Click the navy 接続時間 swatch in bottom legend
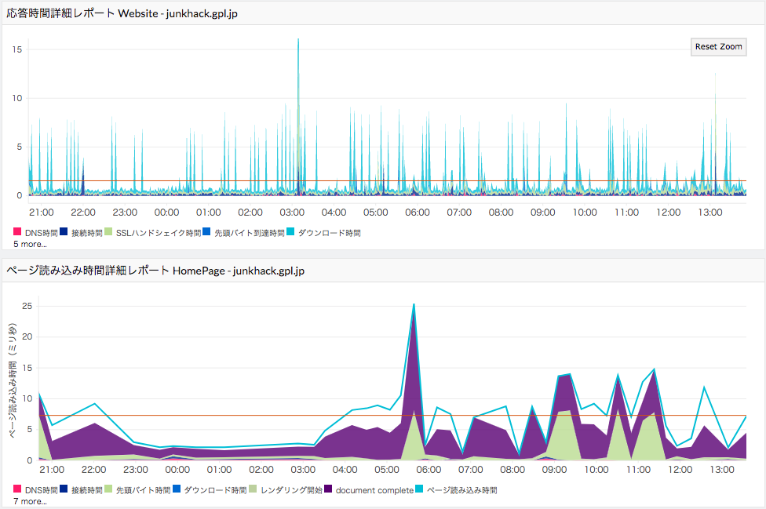Screen dimensions: 766x509 (x=64, y=490)
